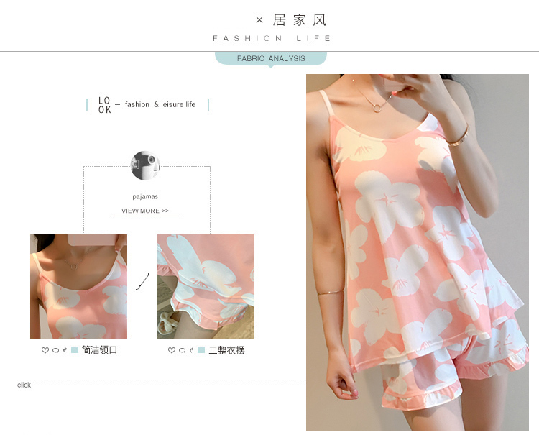The height and width of the screenshot is (435, 539).
Task: Click the share arrow icon beside 工整衣摆
Action: [x=191, y=350]
